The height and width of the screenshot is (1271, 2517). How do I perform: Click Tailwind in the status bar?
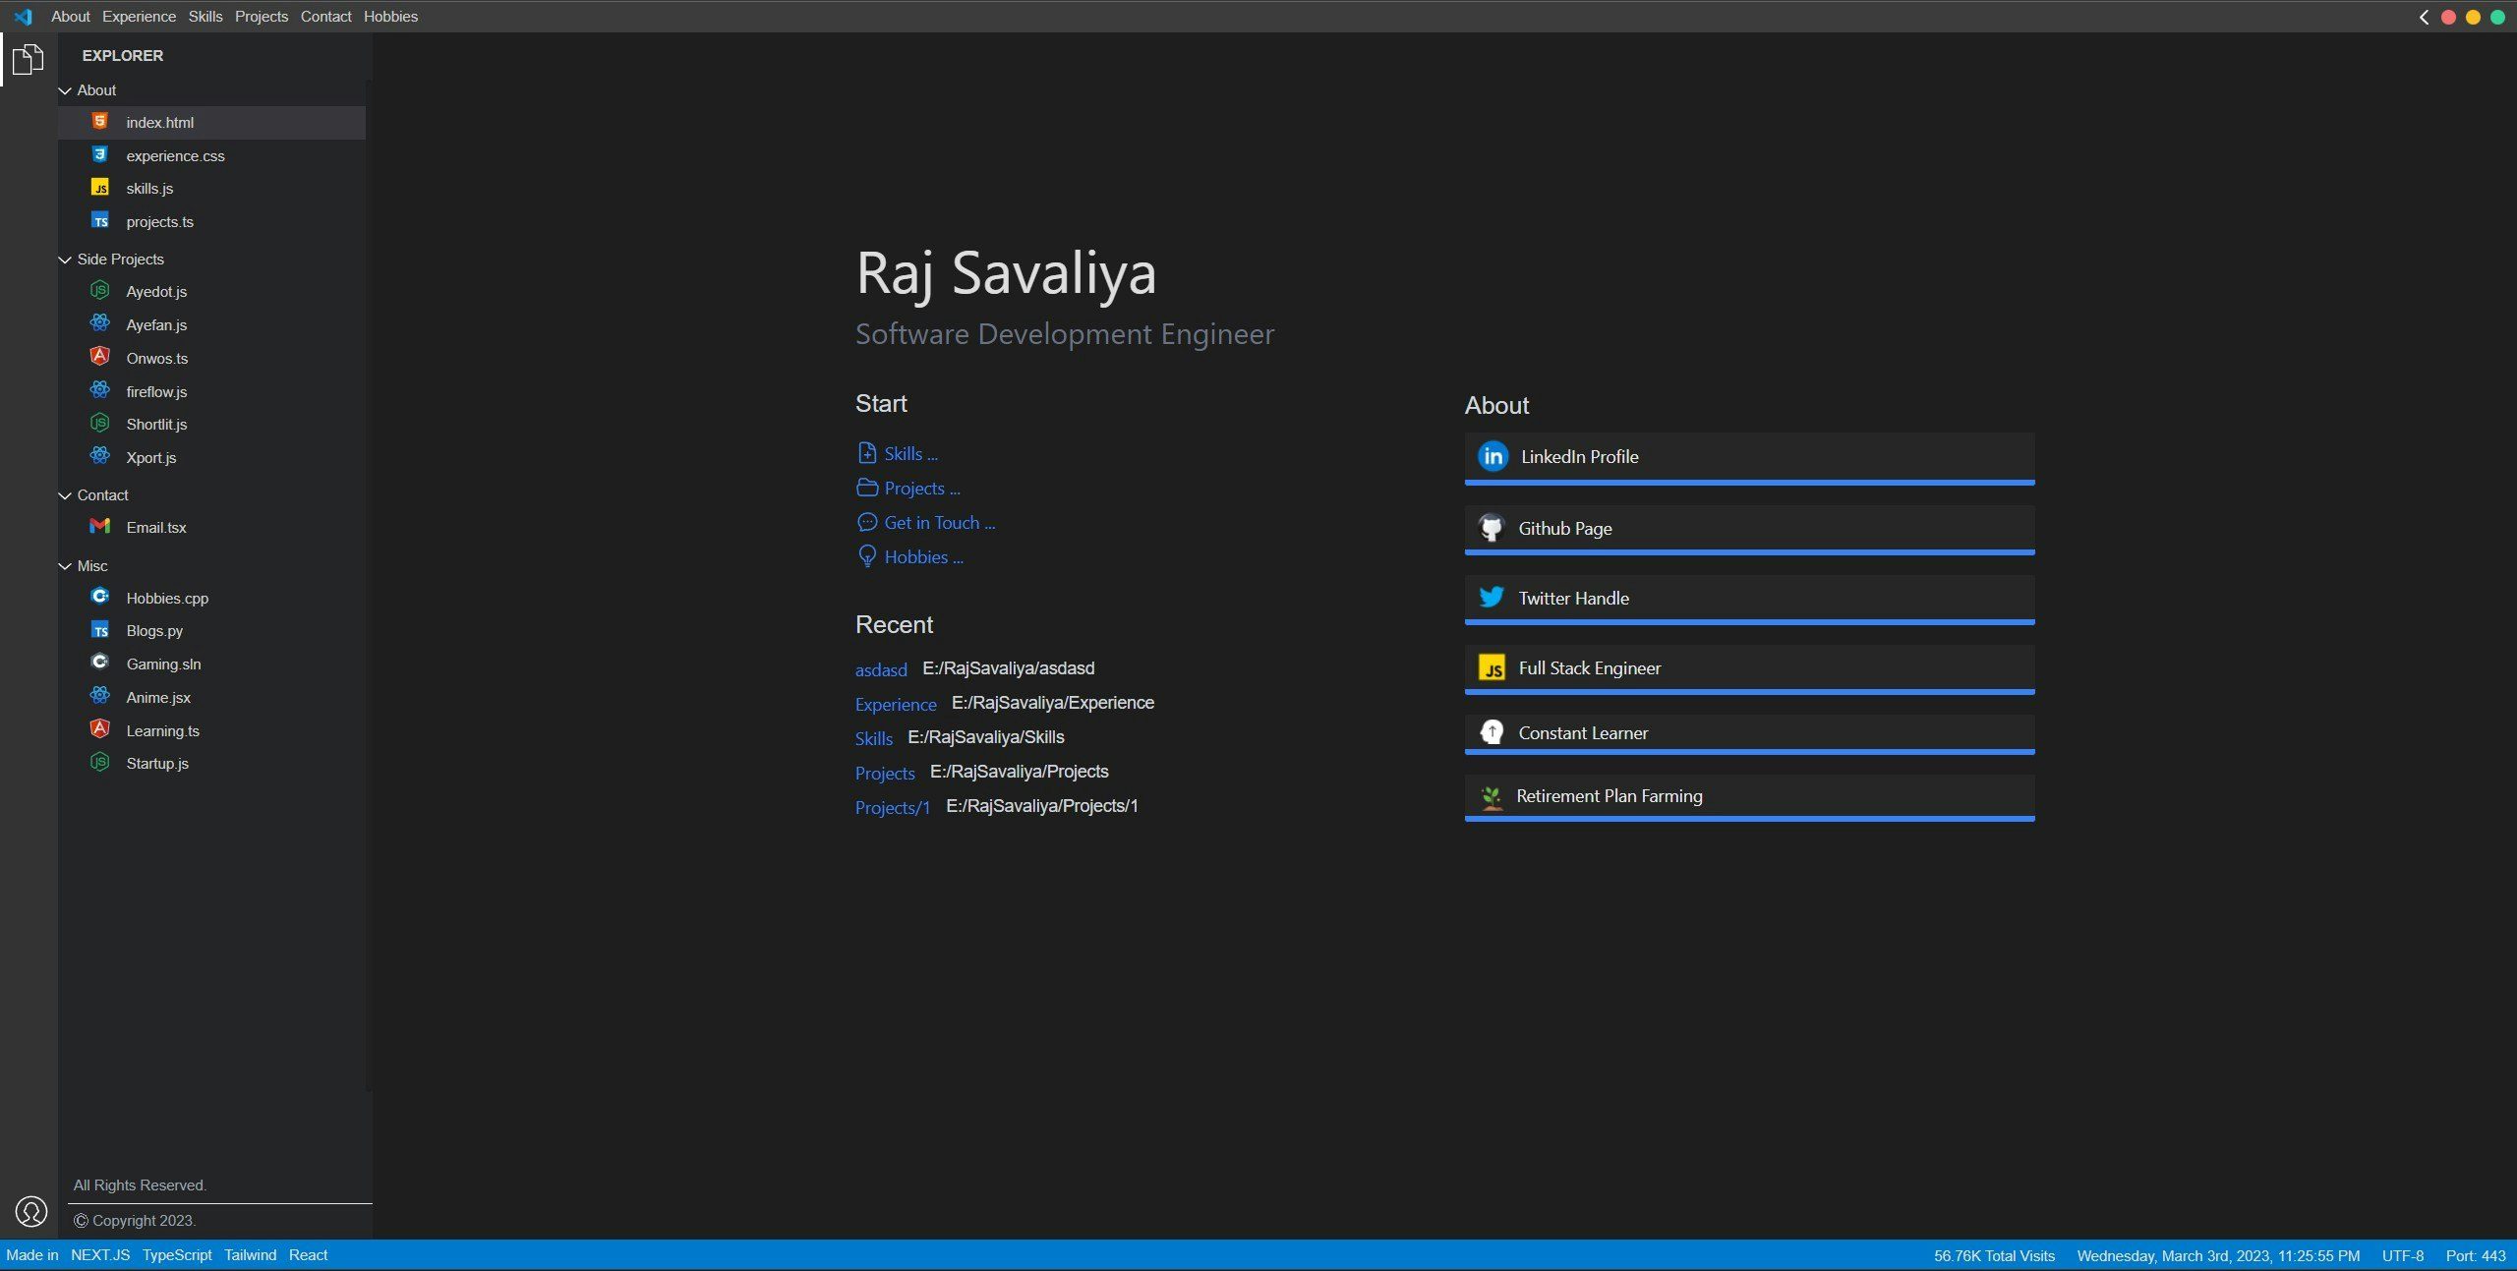[x=251, y=1255]
